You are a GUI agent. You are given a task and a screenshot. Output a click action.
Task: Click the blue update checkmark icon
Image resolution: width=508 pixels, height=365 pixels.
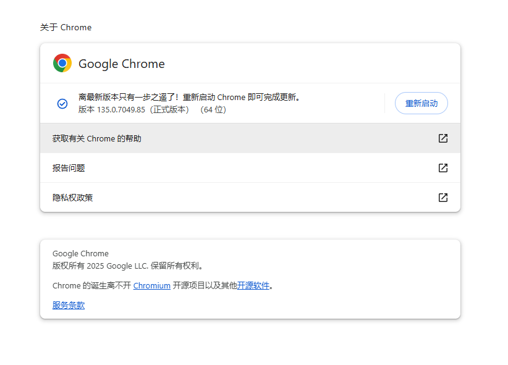point(62,104)
